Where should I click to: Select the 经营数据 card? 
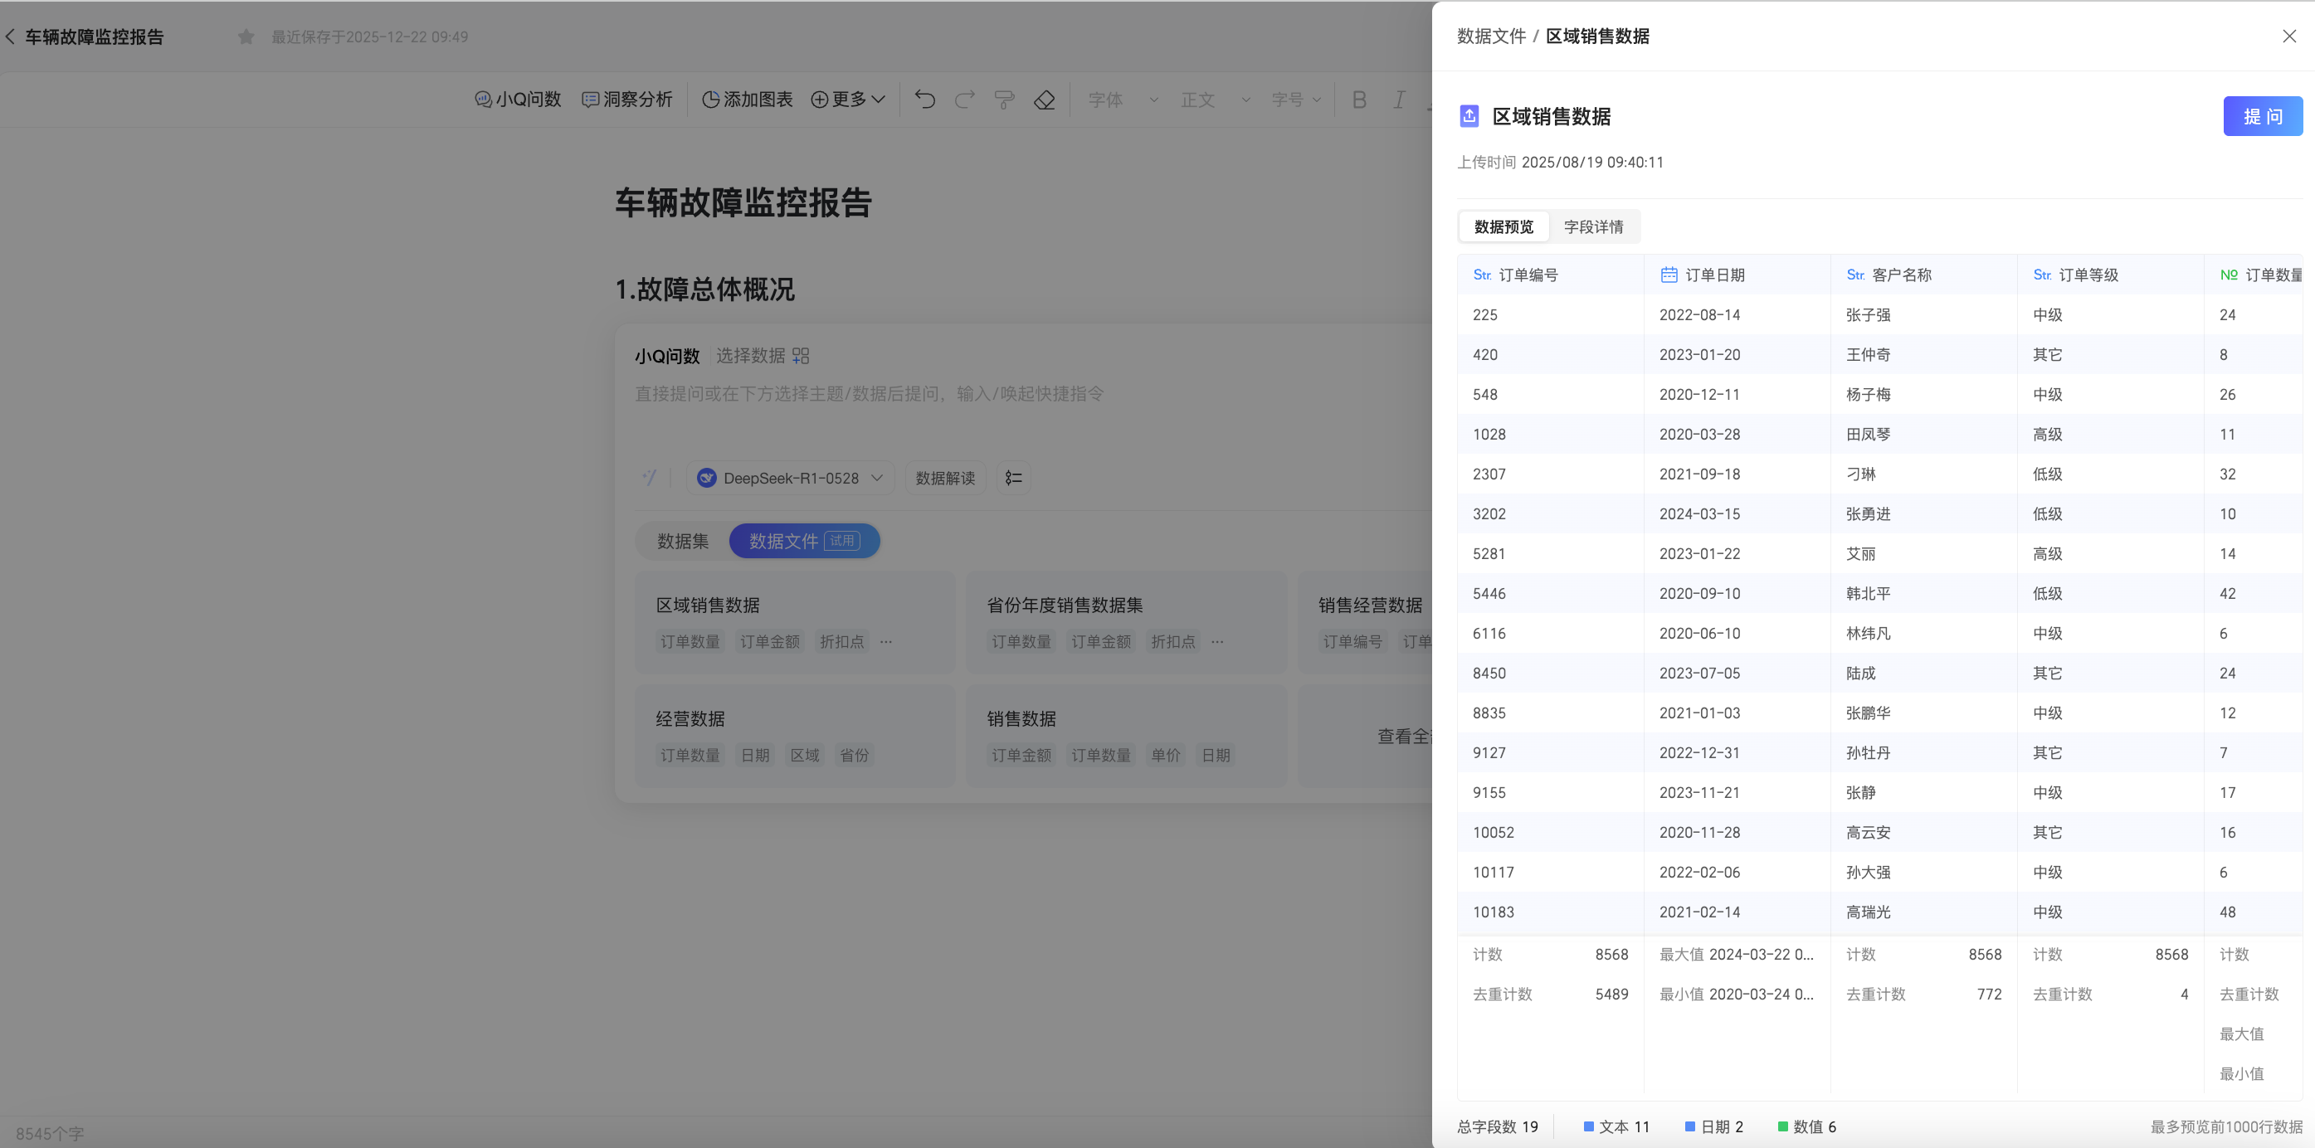[794, 737]
